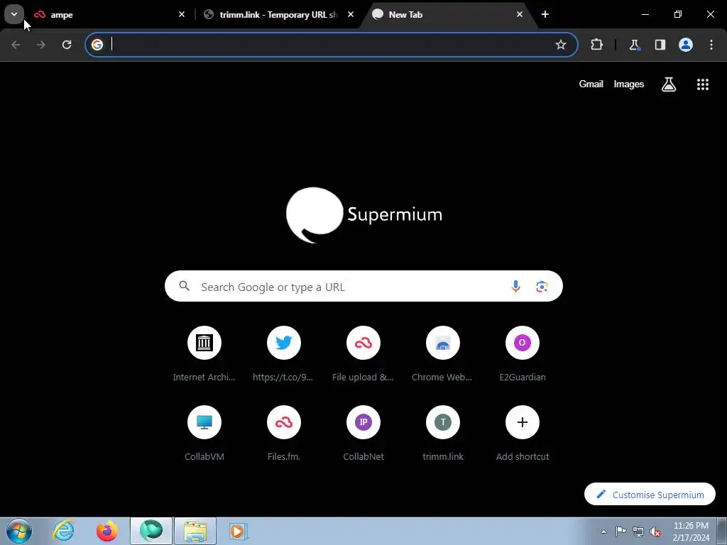Open a new tab with plus button
727x545 pixels.
point(545,14)
